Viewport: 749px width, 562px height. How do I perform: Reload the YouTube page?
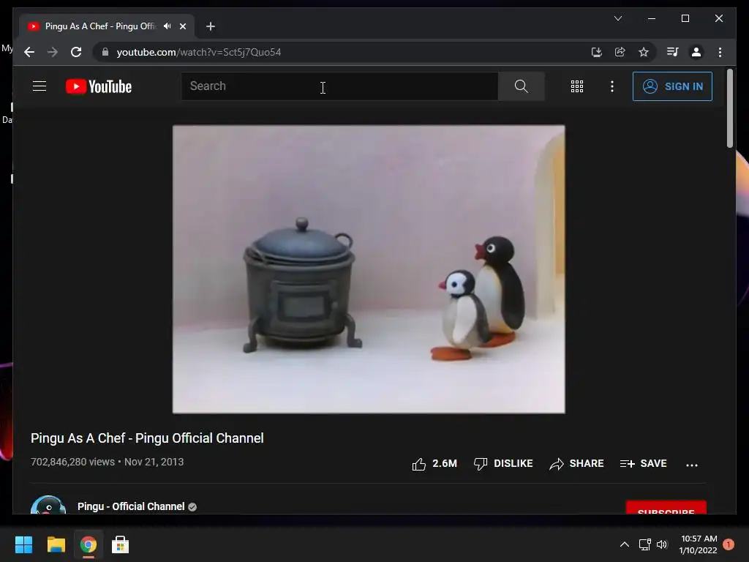76,52
